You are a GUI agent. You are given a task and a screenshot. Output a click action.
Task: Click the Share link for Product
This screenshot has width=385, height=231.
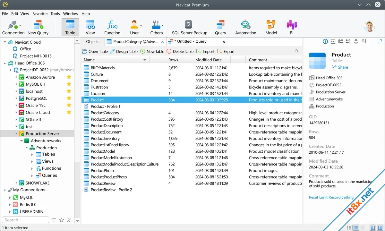click(340, 67)
